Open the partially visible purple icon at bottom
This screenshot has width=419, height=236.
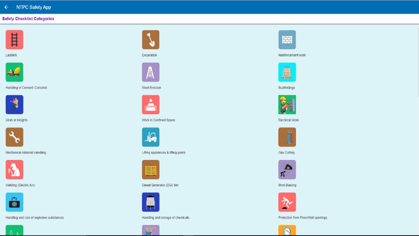[x=151, y=230]
